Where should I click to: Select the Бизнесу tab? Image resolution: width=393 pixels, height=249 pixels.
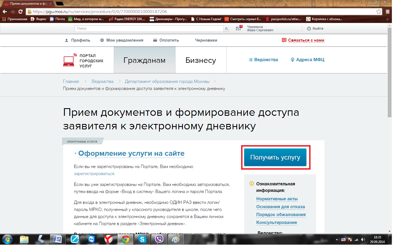point(201,60)
